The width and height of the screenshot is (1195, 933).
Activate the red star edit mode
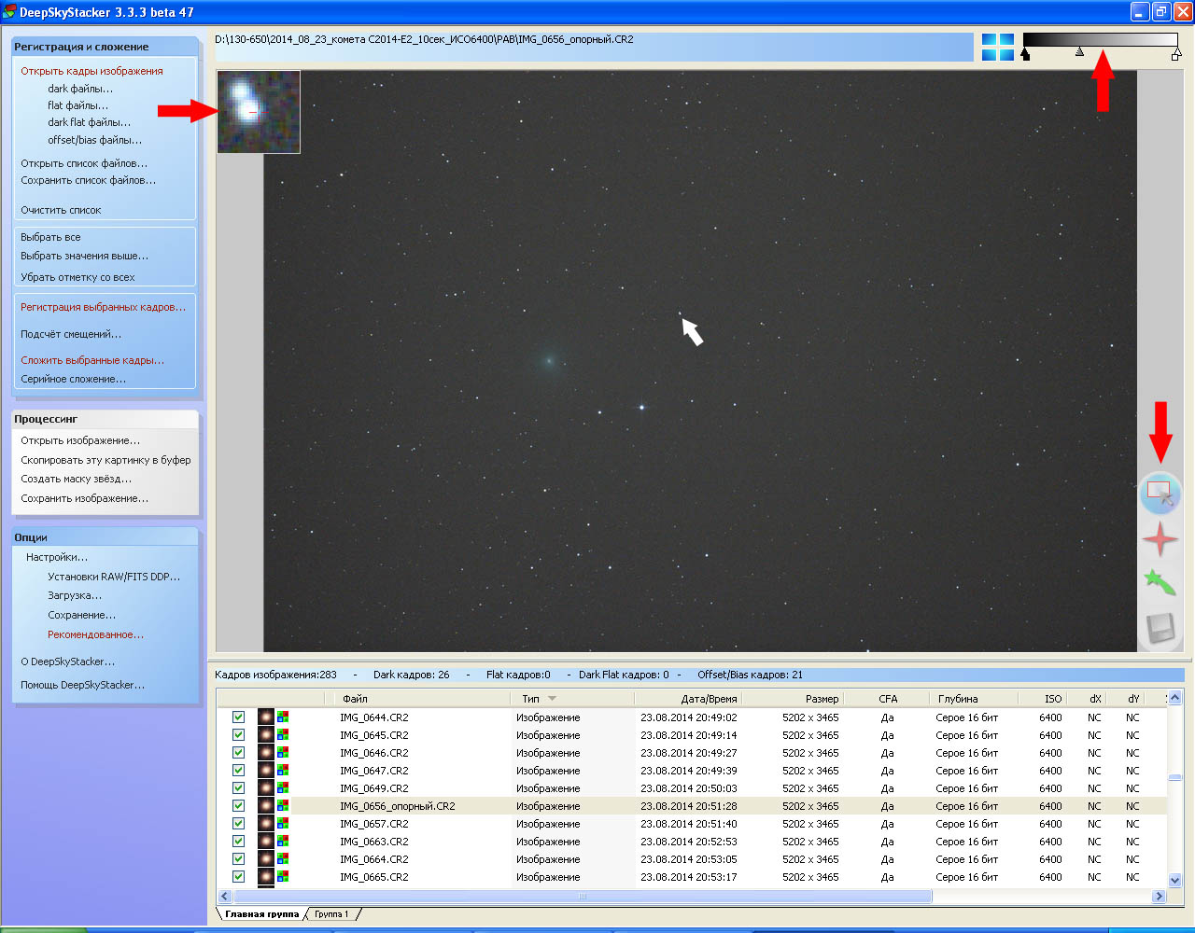point(1160,539)
